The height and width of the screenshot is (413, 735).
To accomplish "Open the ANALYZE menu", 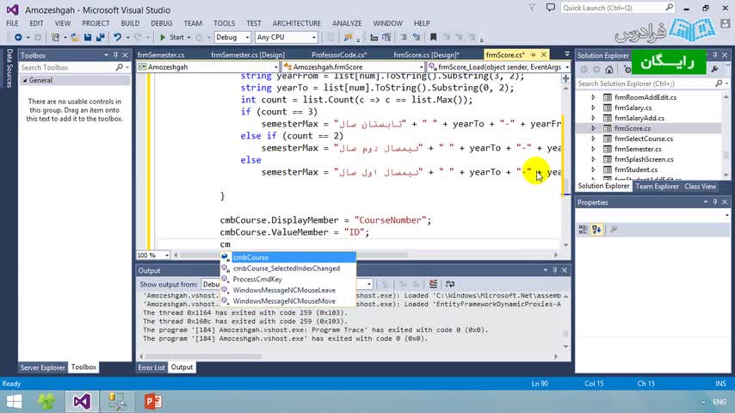I will (x=347, y=23).
